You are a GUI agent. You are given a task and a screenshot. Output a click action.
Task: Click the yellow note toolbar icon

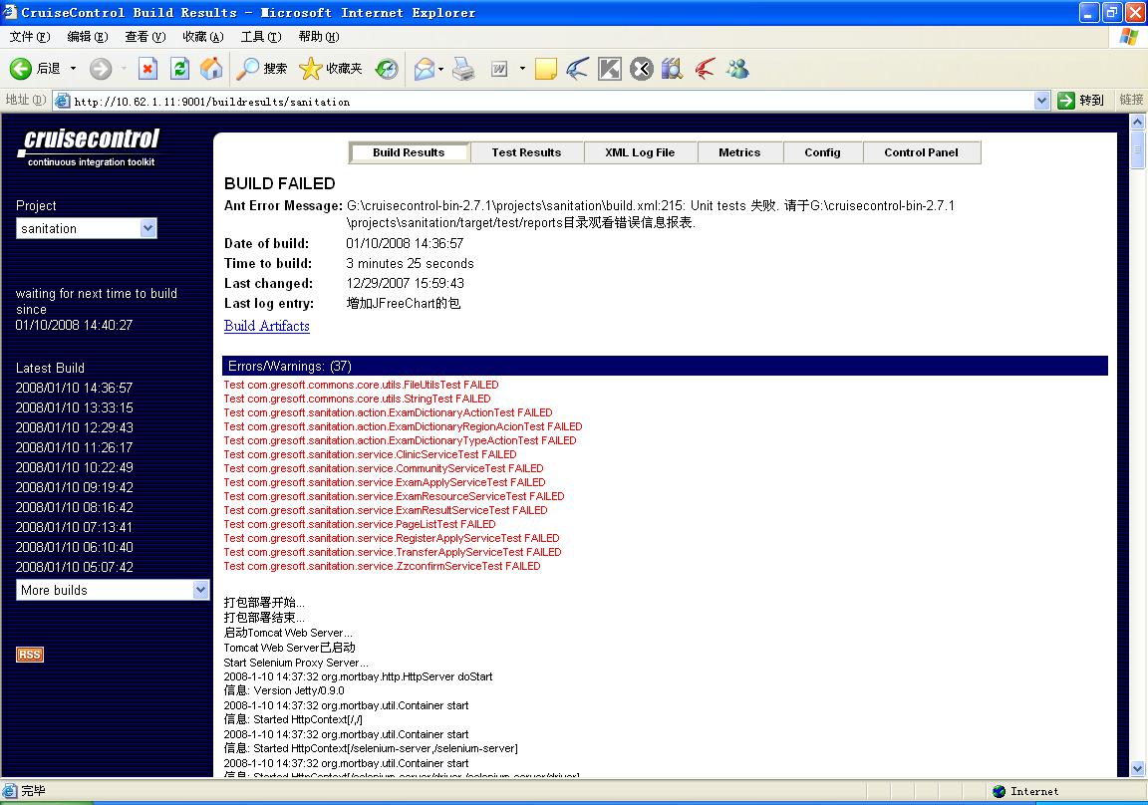pyautogui.click(x=545, y=69)
